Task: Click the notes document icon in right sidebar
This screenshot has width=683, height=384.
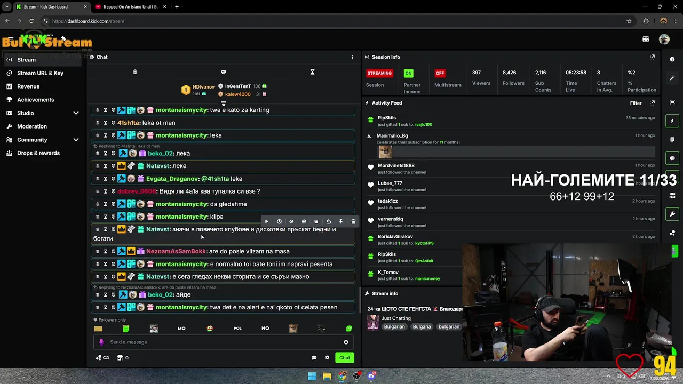Action: (672, 140)
